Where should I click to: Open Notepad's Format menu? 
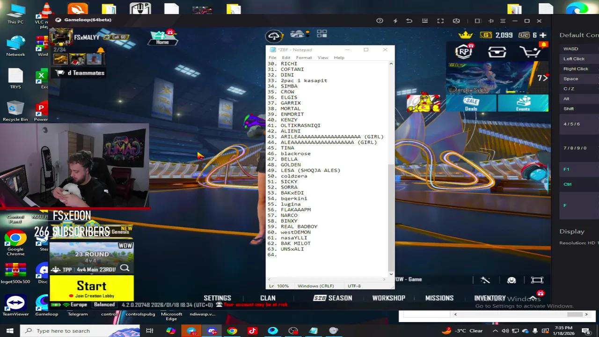pos(304,57)
